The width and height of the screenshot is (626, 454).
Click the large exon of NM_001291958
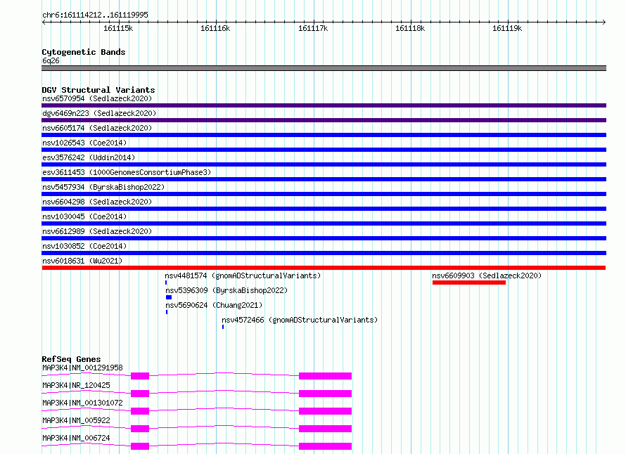point(326,376)
